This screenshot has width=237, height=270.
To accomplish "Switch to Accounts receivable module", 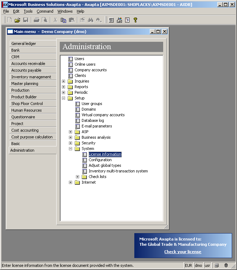I will tap(33, 64).
